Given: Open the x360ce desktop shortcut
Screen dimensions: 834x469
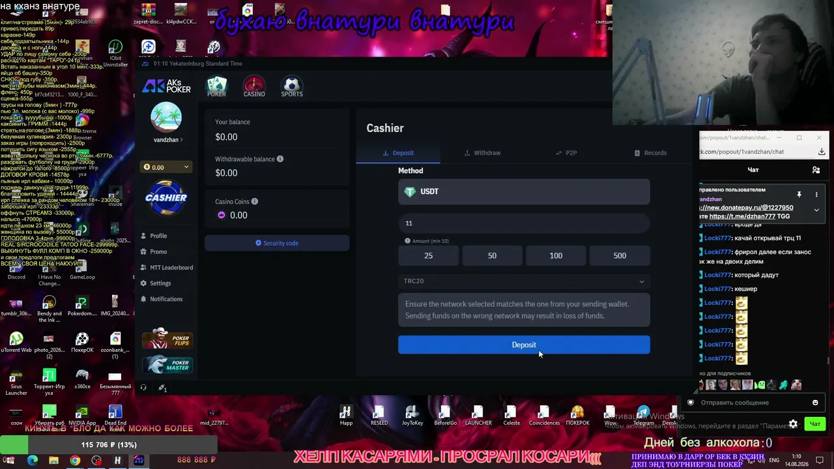Looking at the screenshot, I should pos(82,379).
